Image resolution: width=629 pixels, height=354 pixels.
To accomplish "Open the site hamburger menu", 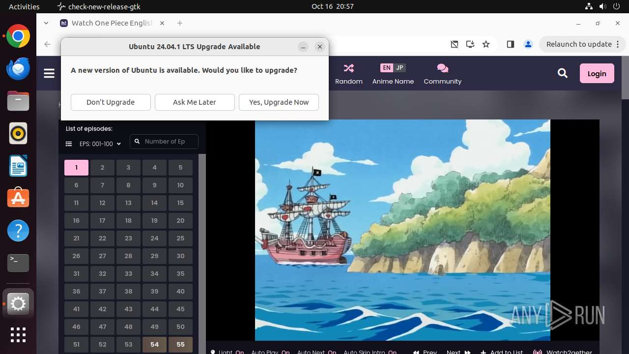I will click(49, 73).
